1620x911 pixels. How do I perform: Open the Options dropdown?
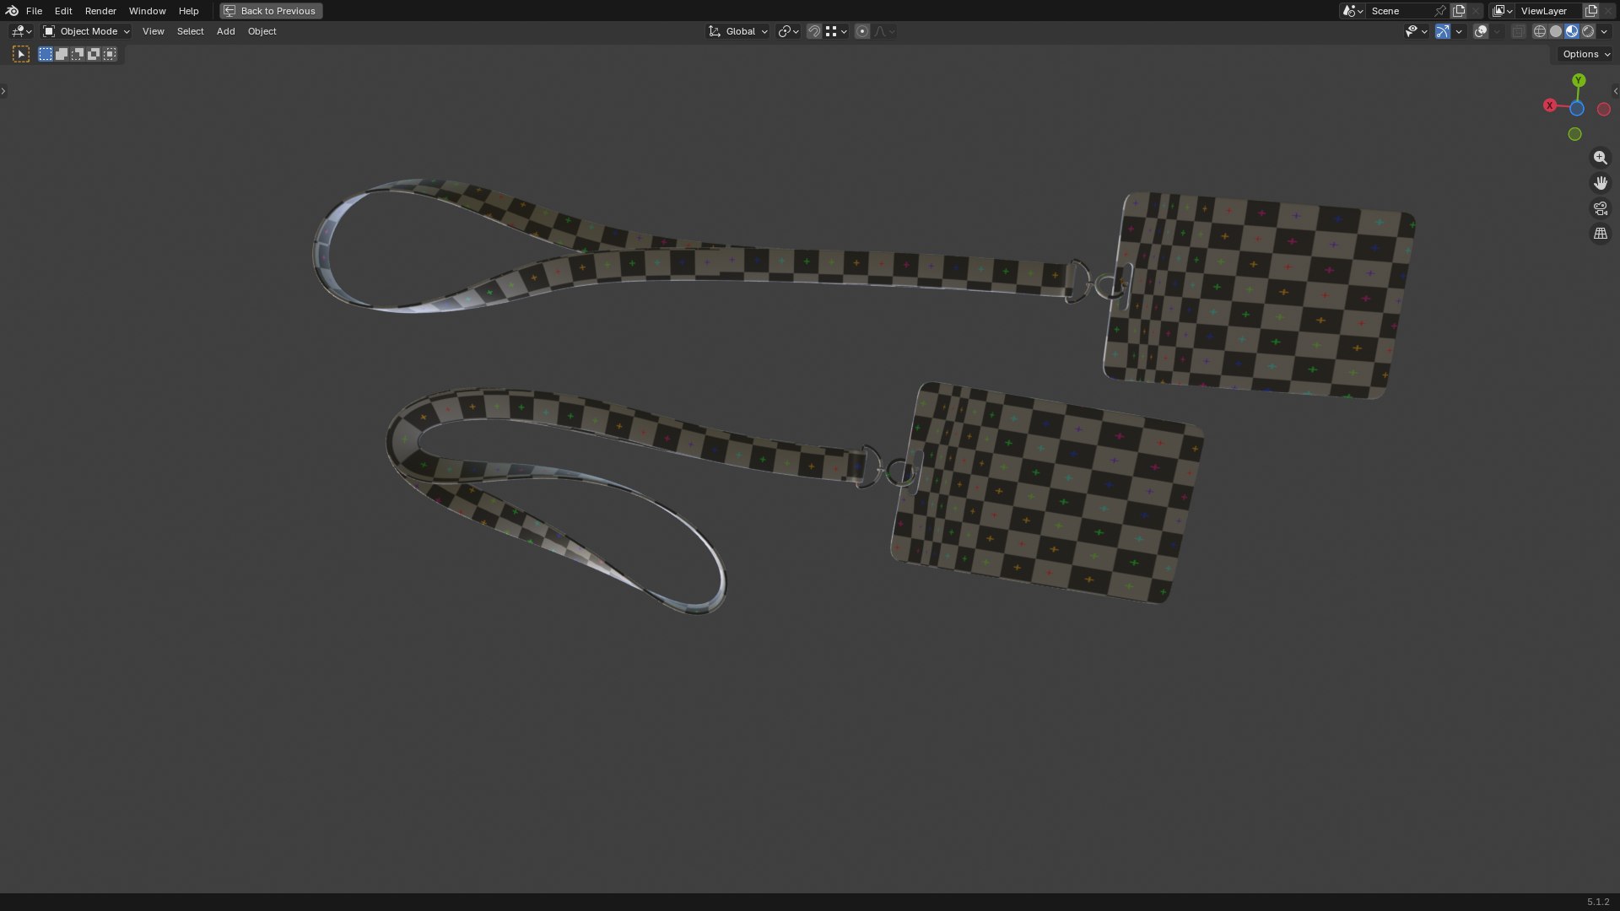1586,54
